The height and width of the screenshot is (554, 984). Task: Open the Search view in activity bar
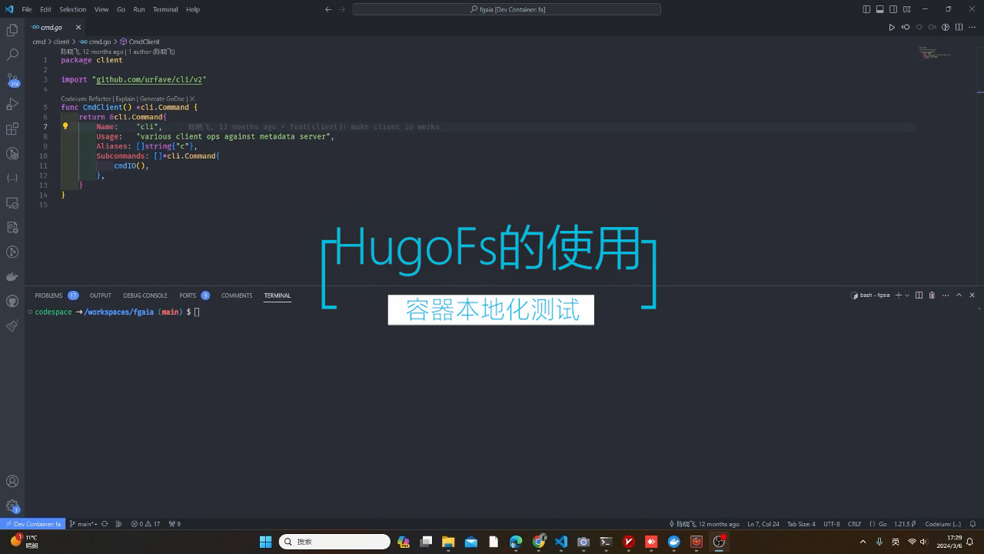12,55
